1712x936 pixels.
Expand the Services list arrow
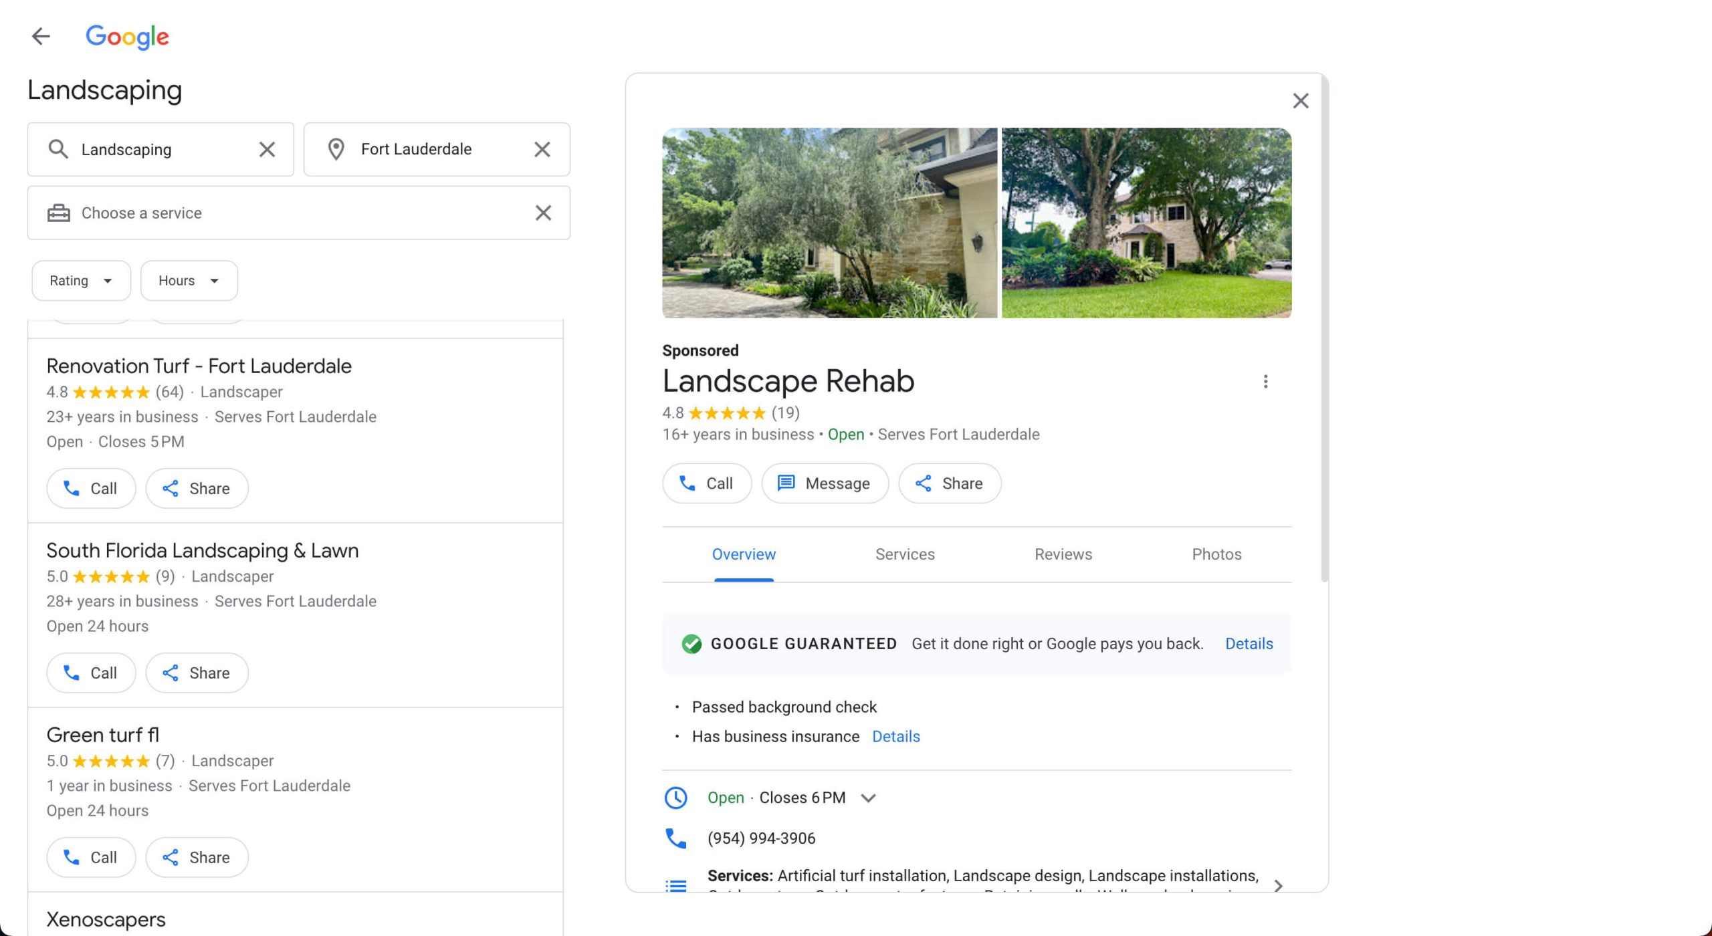(1278, 885)
